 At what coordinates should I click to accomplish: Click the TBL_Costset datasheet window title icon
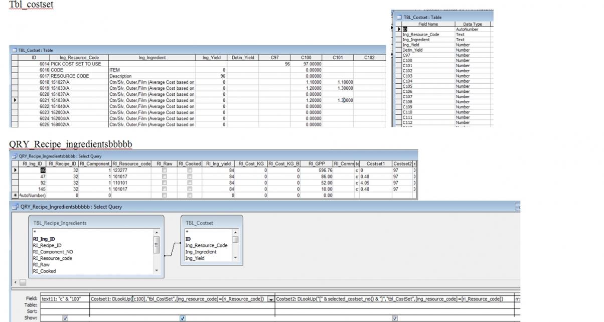tap(14, 50)
